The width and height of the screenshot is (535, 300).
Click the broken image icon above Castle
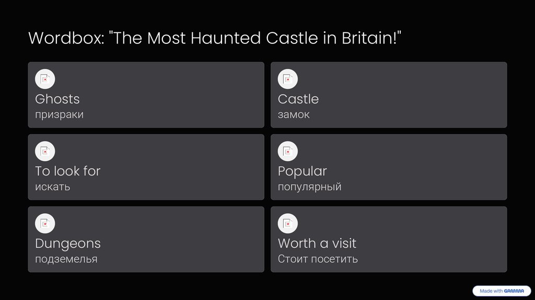pyautogui.click(x=287, y=79)
